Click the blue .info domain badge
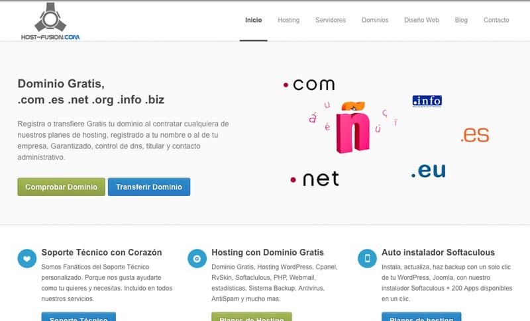Image resolution: width=530 pixels, height=321 pixels. 427,101
